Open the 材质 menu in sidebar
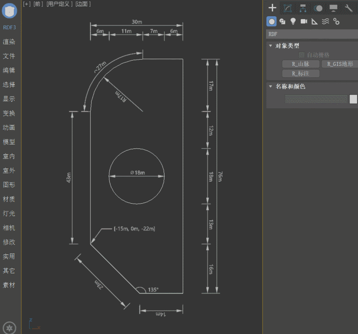The image size is (358, 334). pos(9,199)
